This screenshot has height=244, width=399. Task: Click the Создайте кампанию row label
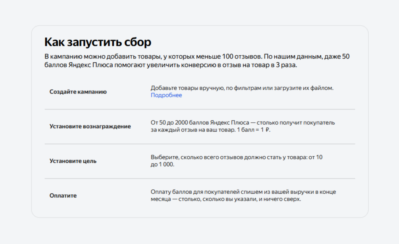tap(78, 92)
